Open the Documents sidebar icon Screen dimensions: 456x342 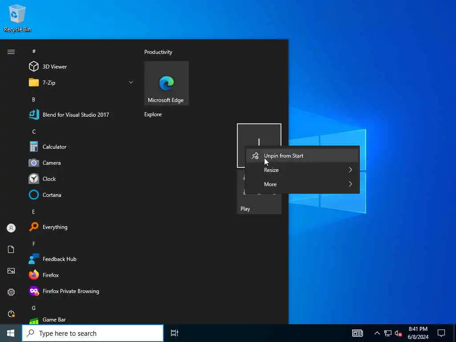click(x=11, y=249)
